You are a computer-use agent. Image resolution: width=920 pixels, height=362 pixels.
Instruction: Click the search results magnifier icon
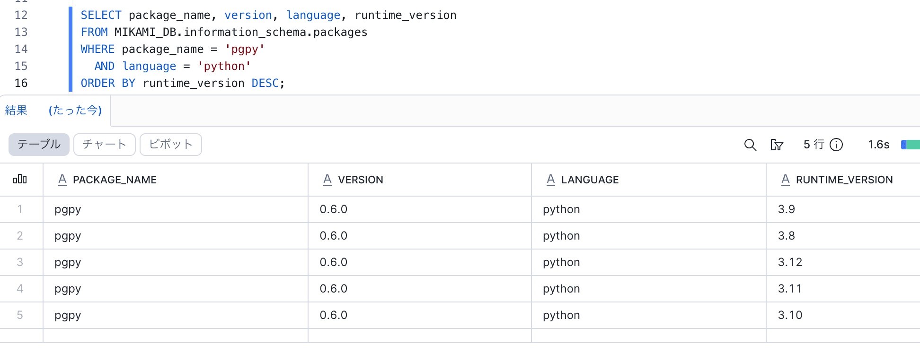750,145
